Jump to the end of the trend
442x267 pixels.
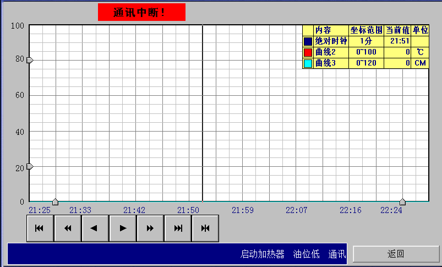pyautogui.click(x=178, y=228)
